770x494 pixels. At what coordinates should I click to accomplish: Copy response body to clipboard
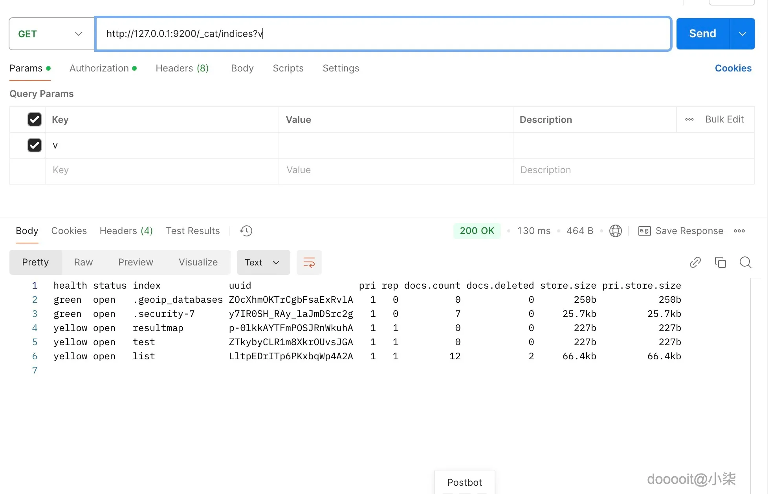(720, 262)
